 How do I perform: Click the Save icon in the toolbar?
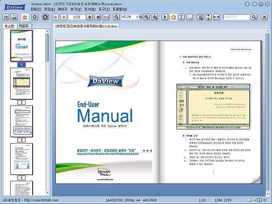[x=6, y=17]
